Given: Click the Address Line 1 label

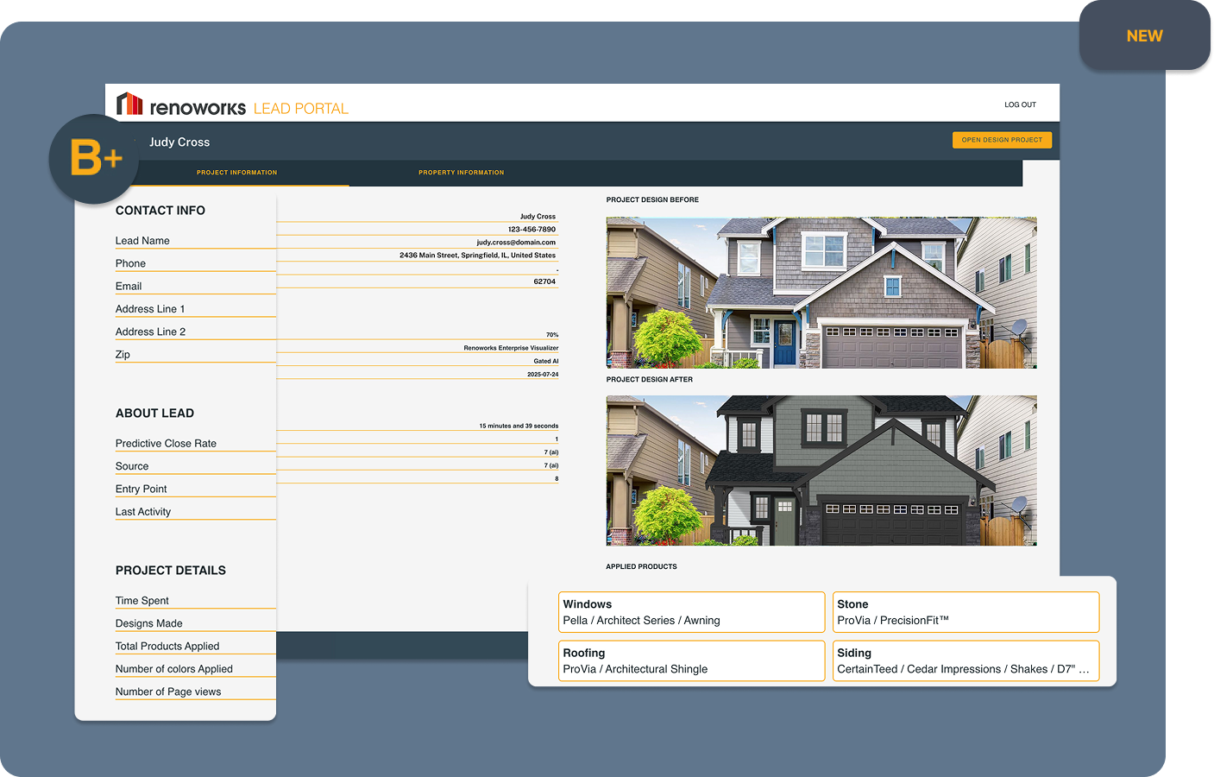Looking at the screenshot, I should (x=150, y=309).
